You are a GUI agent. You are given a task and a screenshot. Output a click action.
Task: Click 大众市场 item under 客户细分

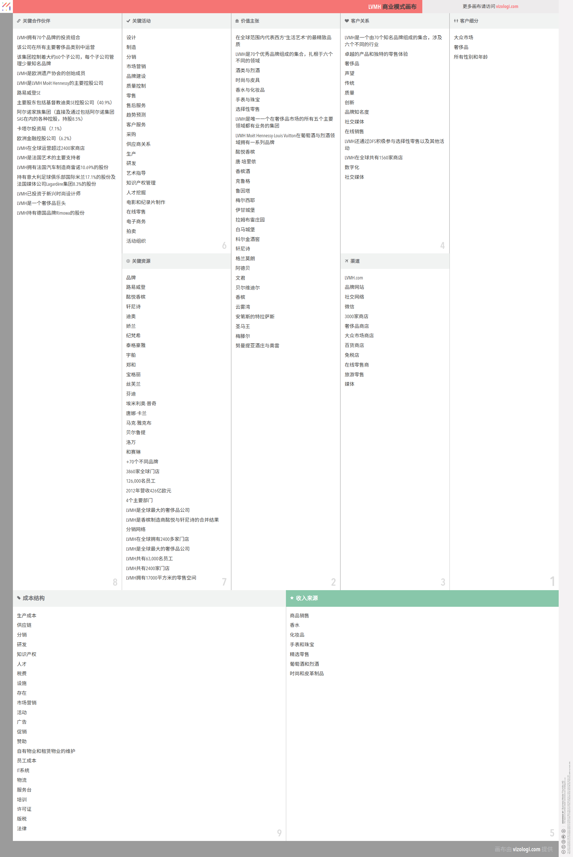pyautogui.click(x=463, y=38)
